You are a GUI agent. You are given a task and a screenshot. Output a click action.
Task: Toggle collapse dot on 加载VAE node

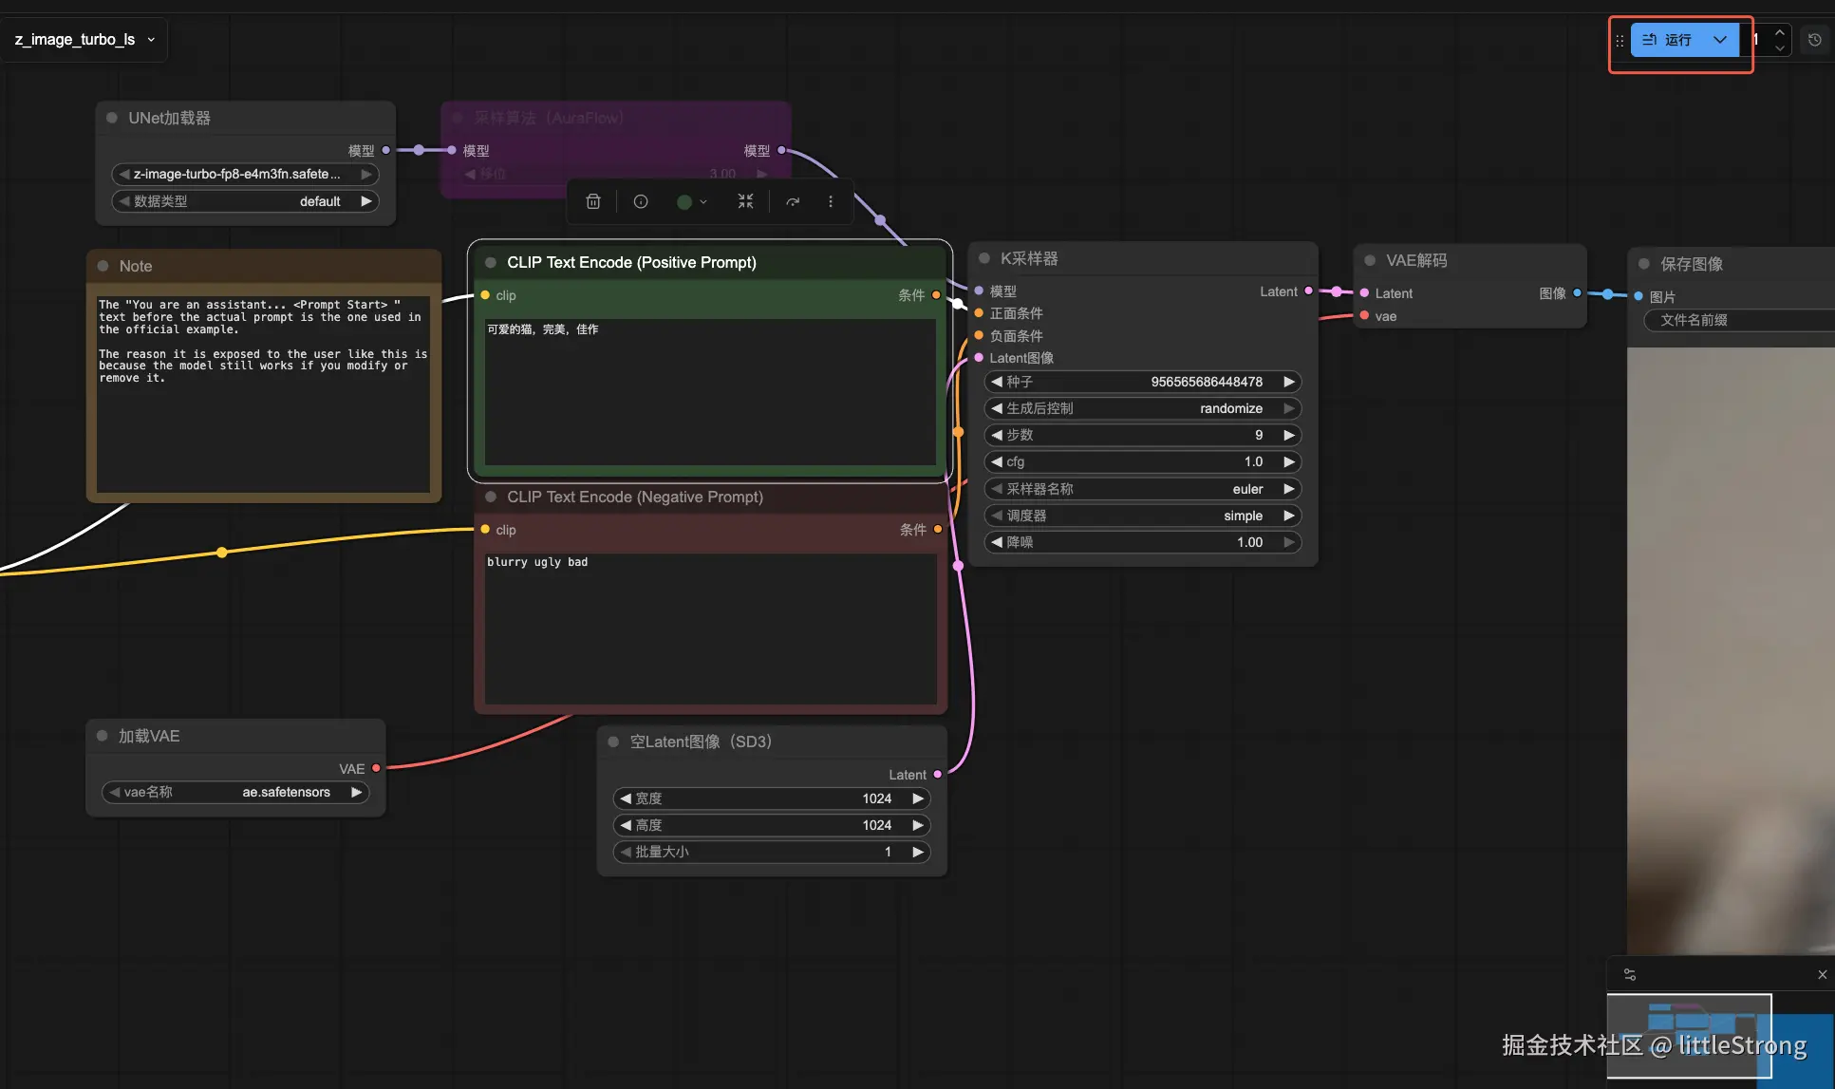103,736
